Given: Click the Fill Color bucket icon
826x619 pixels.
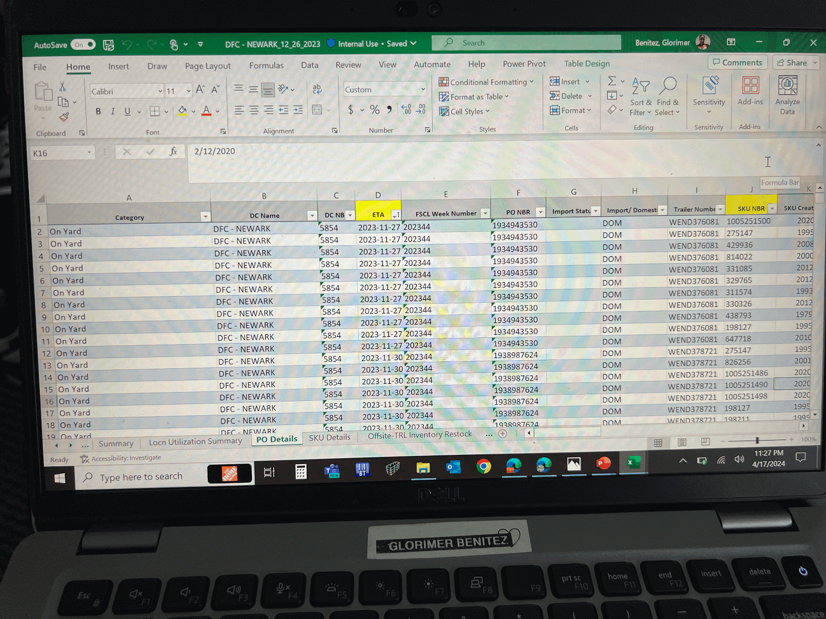Looking at the screenshot, I should coord(182,111).
